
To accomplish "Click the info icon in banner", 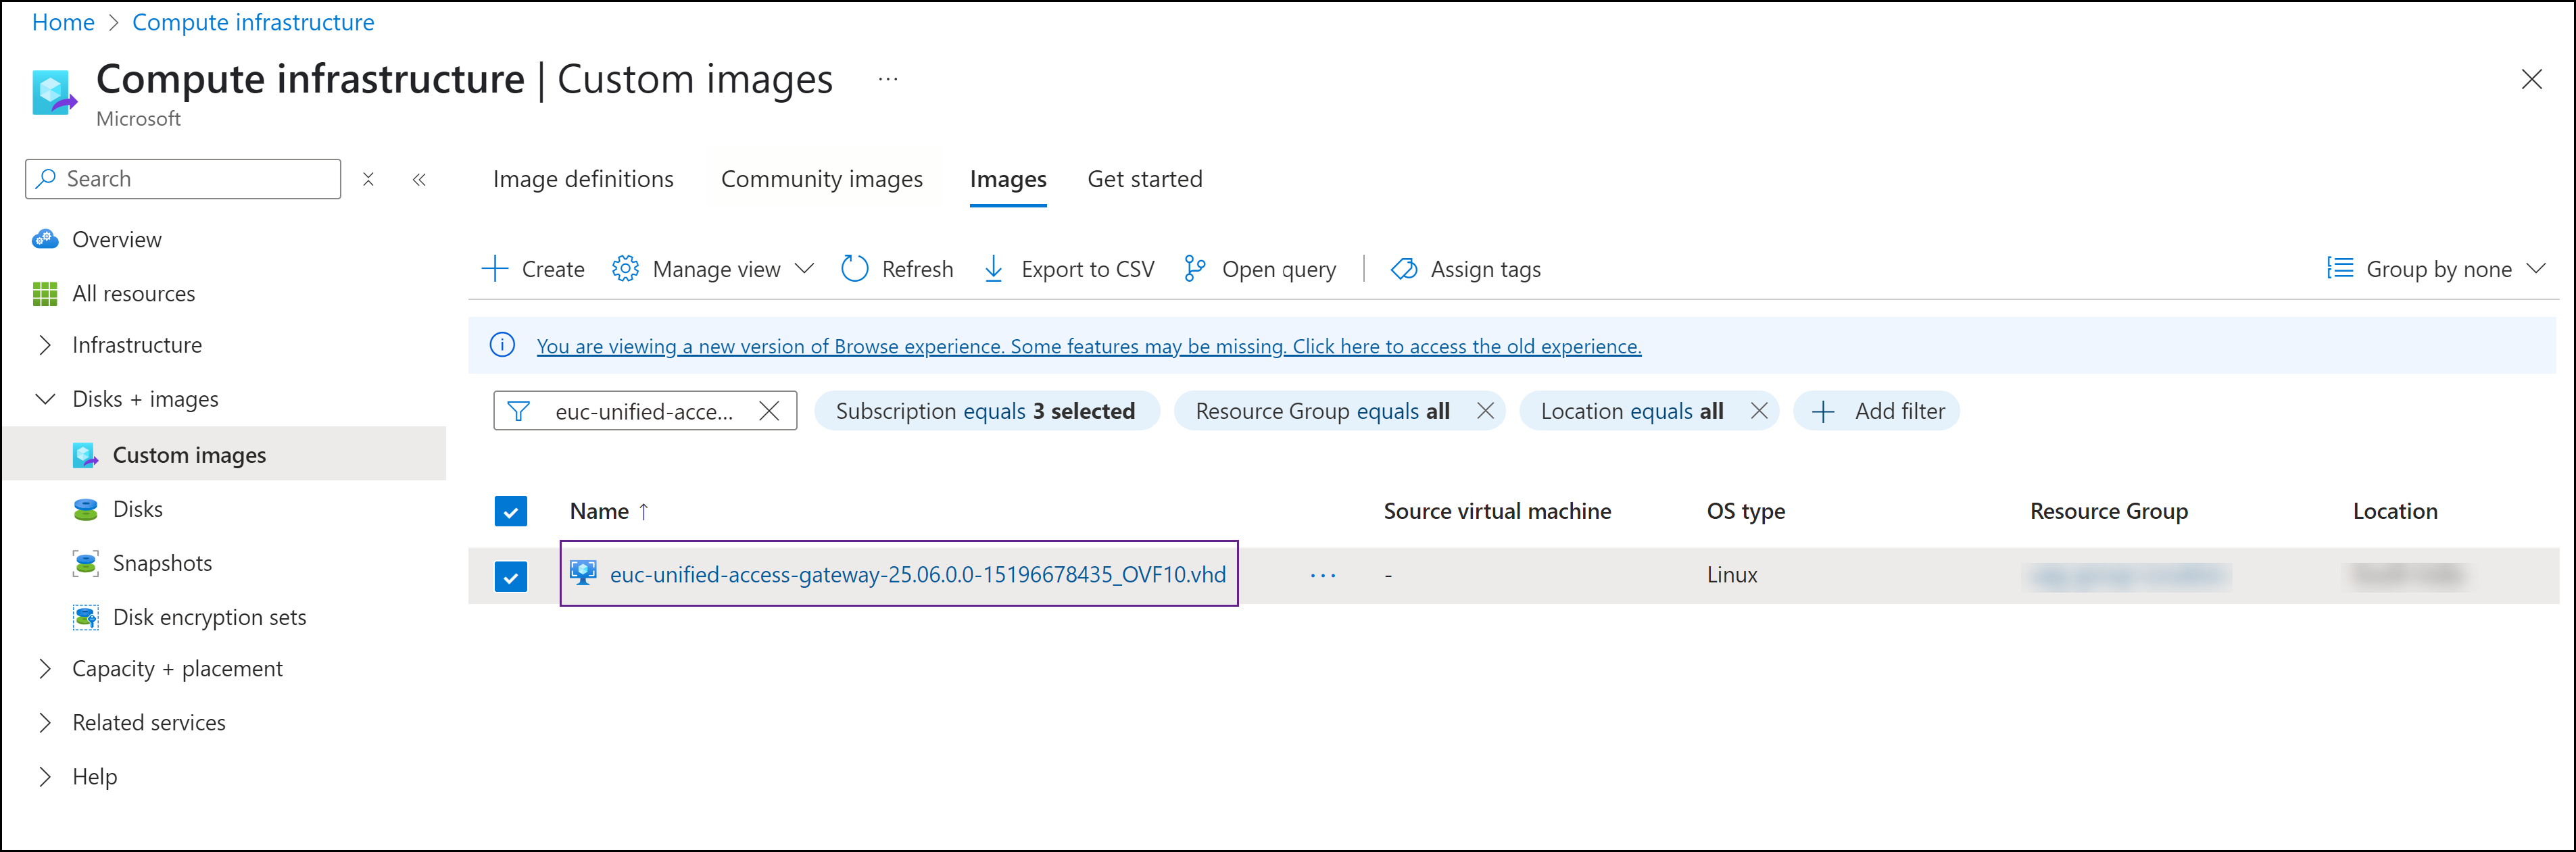I will point(502,345).
